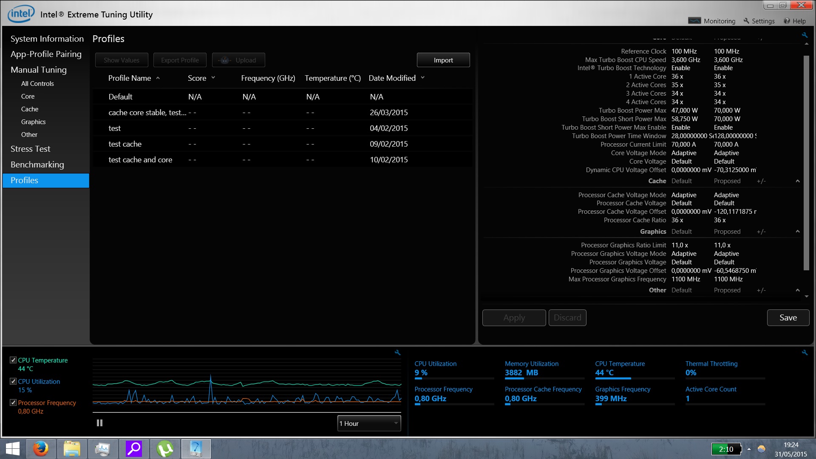This screenshot has width=816, height=459.
Task: Open Cache tuning subsection
Action: click(x=30, y=109)
